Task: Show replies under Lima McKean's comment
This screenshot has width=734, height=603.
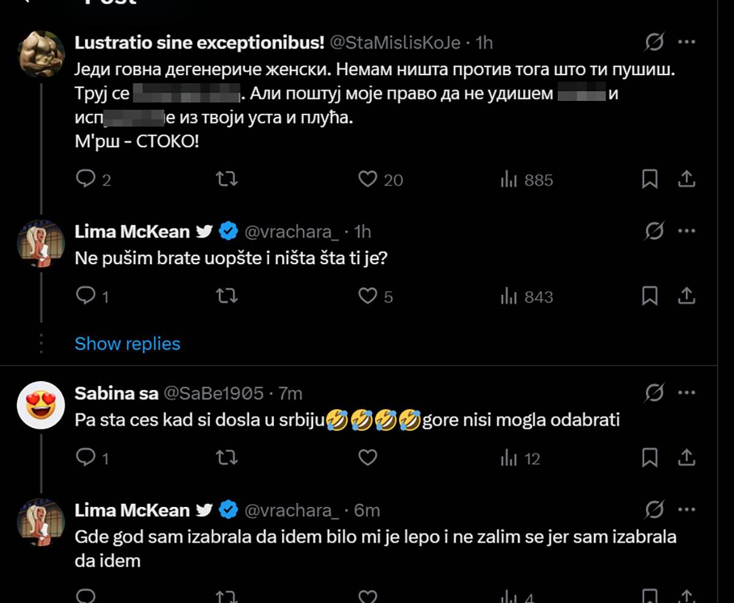Action: tap(128, 344)
